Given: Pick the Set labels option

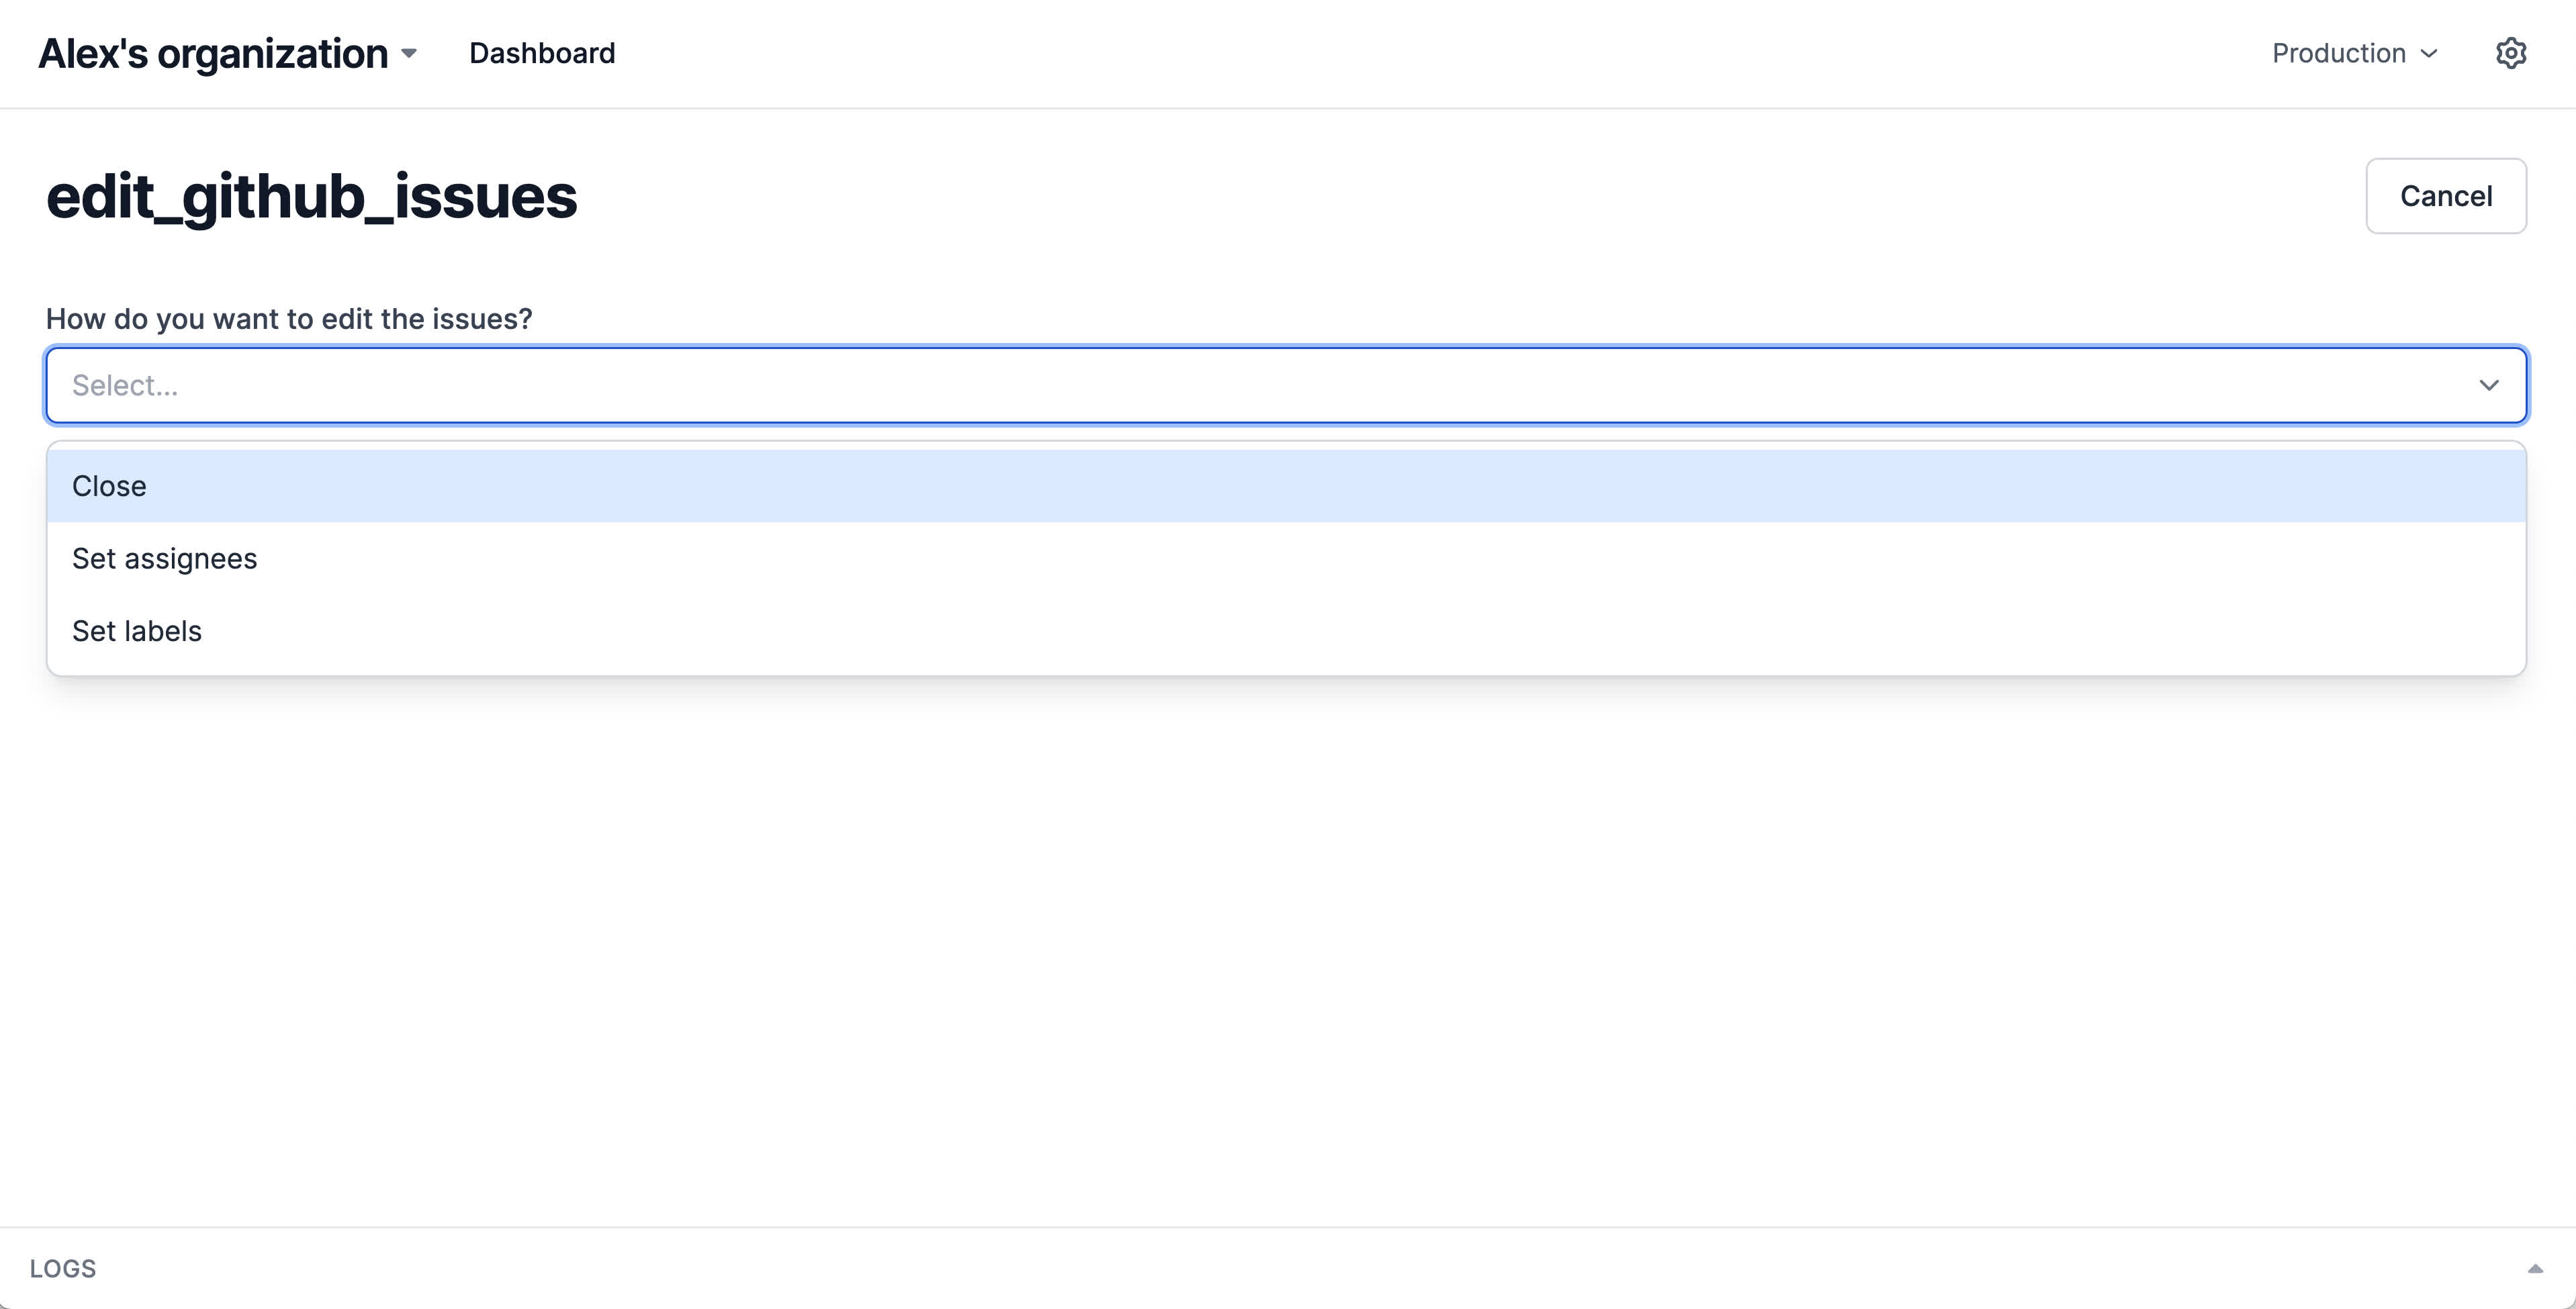Looking at the screenshot, I should pos(137,631).
